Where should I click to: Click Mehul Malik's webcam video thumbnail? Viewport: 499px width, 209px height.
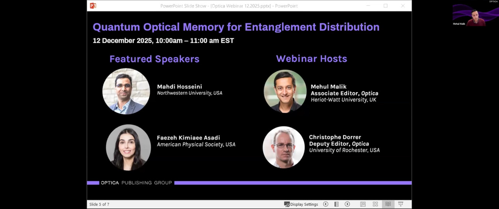pyautogui.click(x=475, y=16)
